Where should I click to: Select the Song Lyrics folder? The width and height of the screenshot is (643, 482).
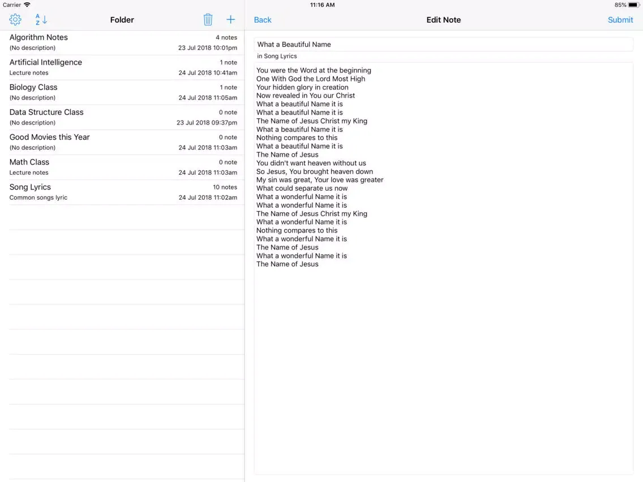123,192
